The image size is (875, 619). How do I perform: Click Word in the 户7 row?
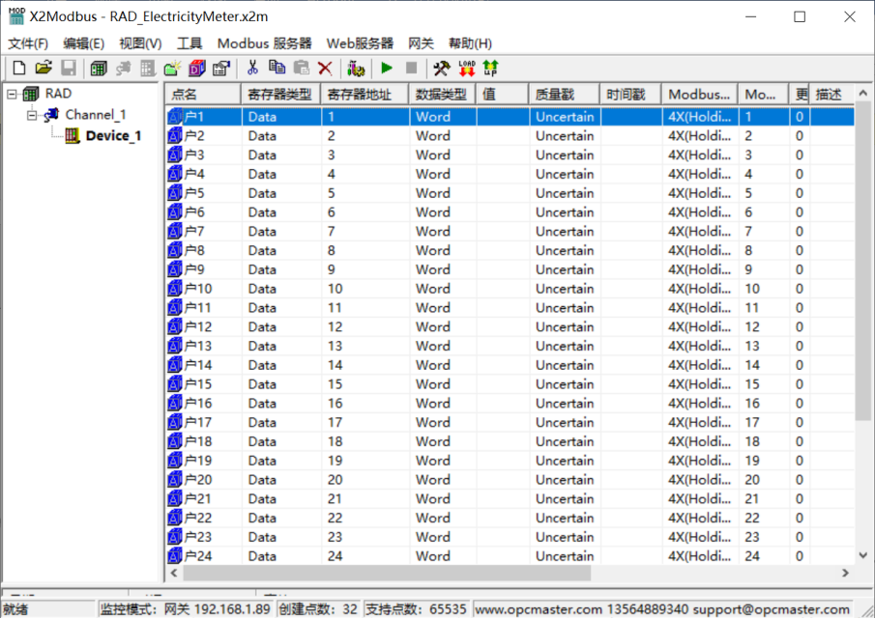[x=432, y=231]
